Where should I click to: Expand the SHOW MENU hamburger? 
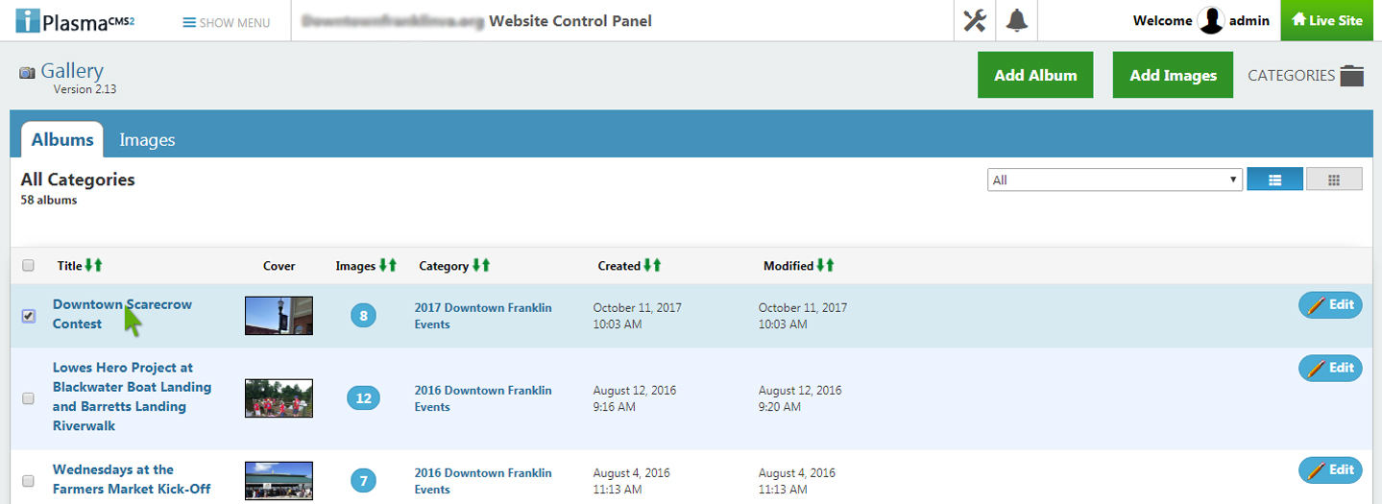coord(227,22)
